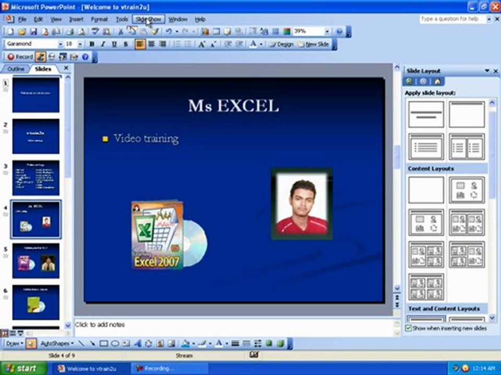Screen dimensions: 501x375
Task: Click the Cut scissors icon
Action: [x=121, y=32]
